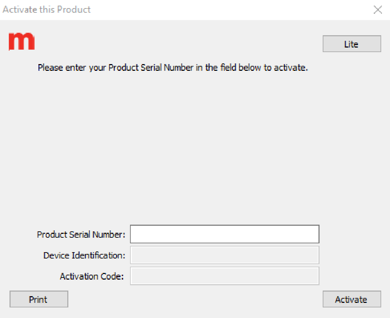
Task: Click the "Product Serial Number:" label
Action: coord(81,235)
